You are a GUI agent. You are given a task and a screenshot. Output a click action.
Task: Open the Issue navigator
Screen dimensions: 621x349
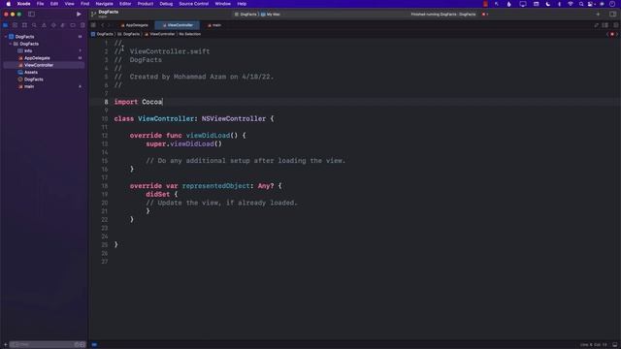click(x=44, y=25)
